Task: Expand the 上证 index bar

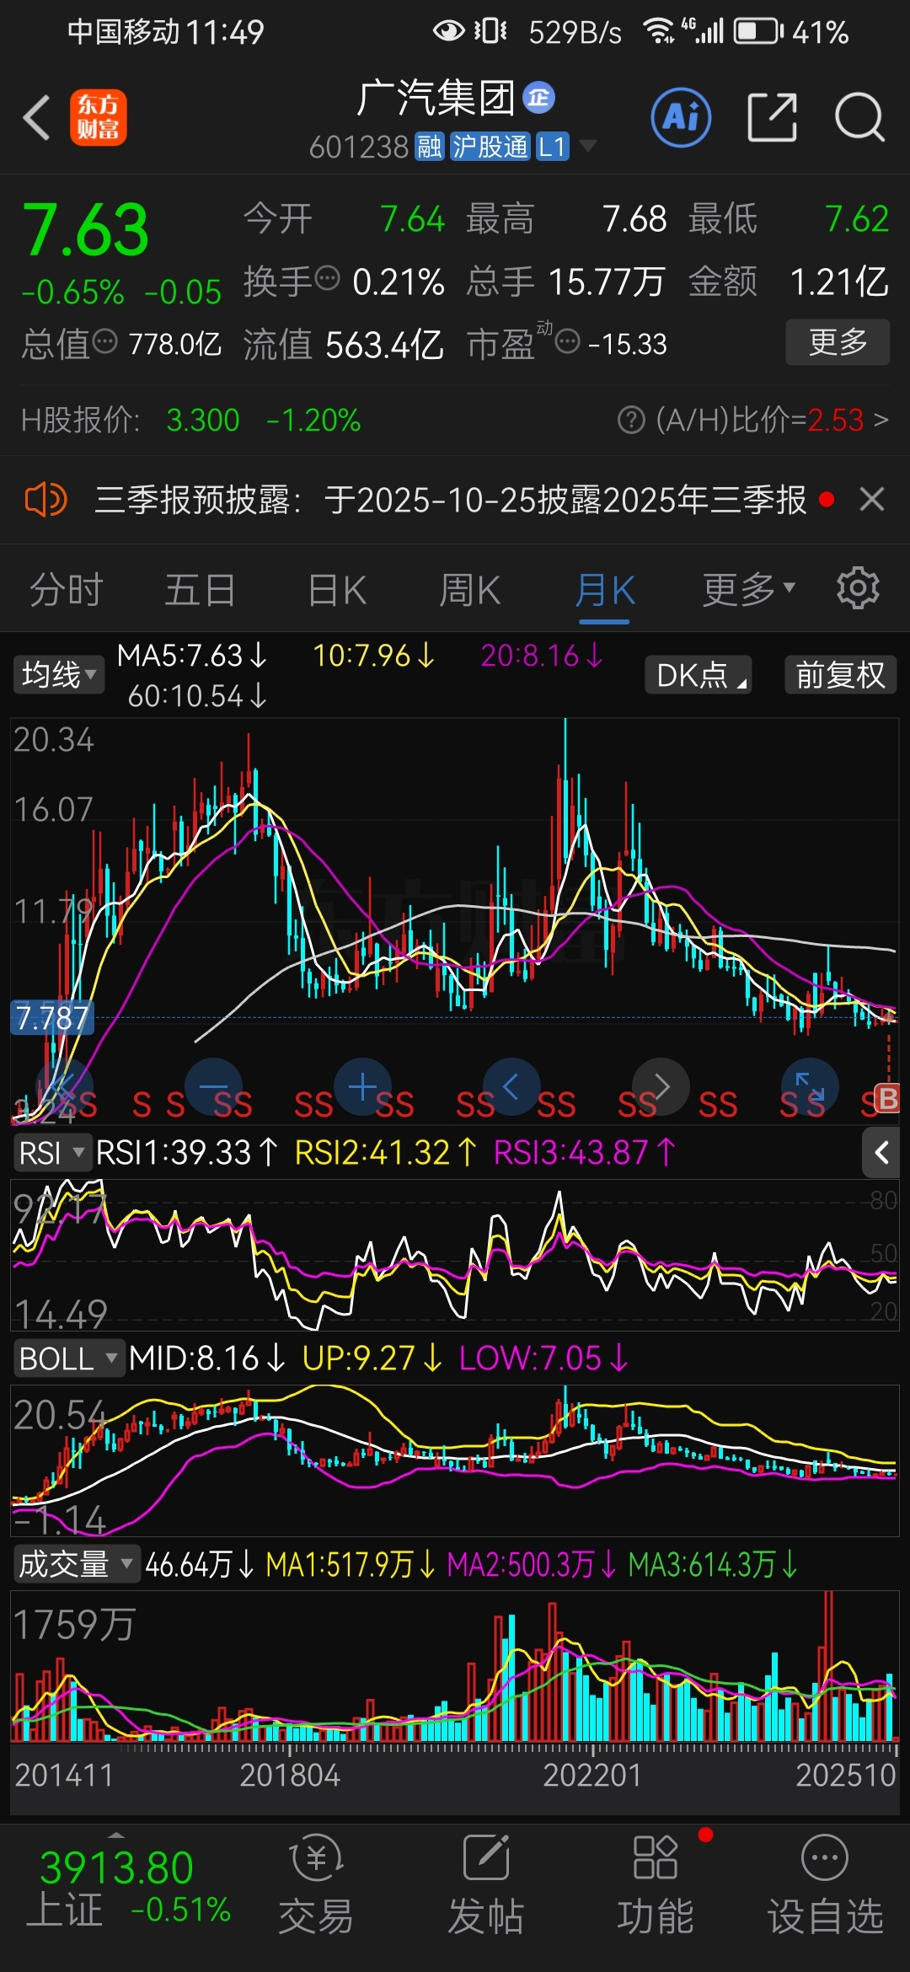Action: pyautogui.click(x=116, y=1835)
